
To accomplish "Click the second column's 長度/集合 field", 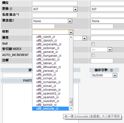I will point(107,15).
